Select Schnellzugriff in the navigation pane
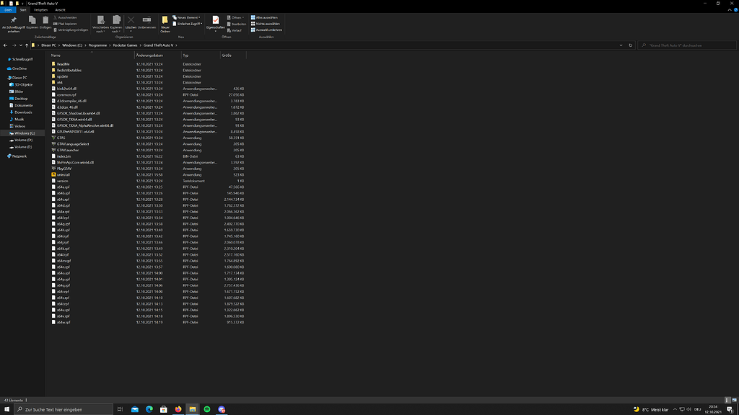Viewport: 739px width, 415px height. click(22, 59)
